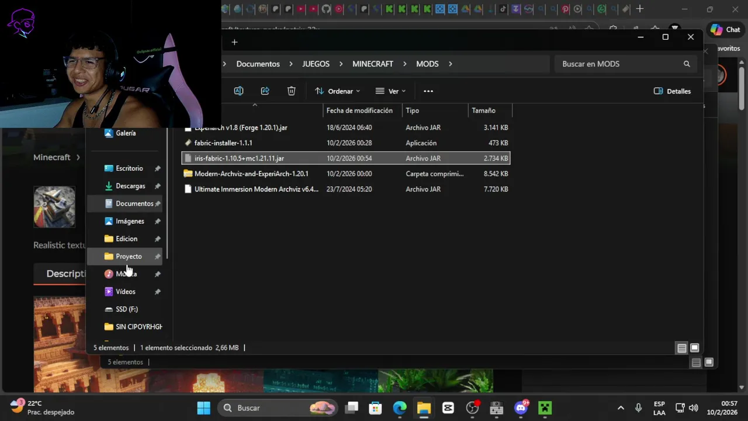The width and height of the screenshot is (748, 421).
Task: Open Discord from the taskbar
Action: tap(520, 408)
